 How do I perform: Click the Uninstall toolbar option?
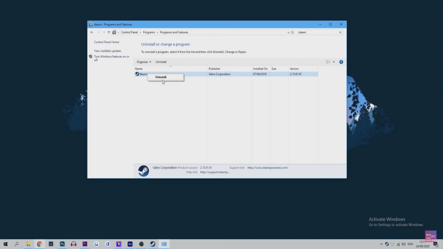tap(161, 62)
